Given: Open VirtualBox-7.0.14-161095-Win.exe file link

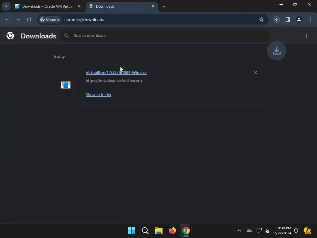Looking at the screenshot, I should pos(116,73).
